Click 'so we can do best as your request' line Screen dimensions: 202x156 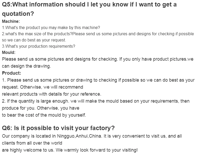(34, 40)
